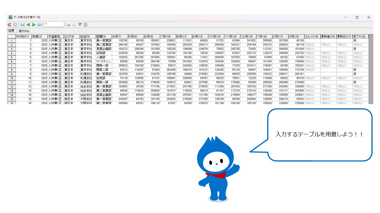This screenshot has height=213, width=380.
Task: Click the CSV export icon
Action: click(9, 25)
